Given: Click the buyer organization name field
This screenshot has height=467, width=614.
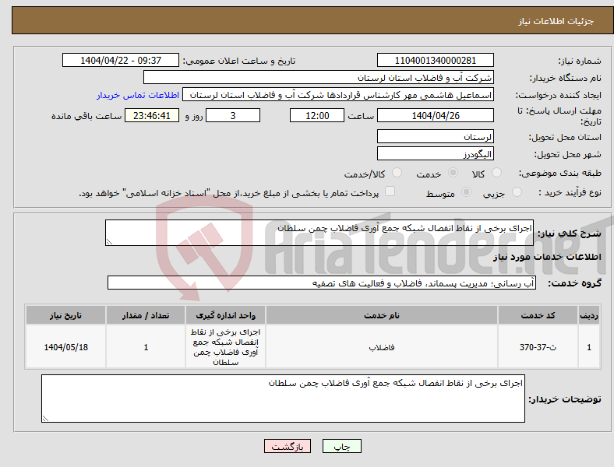Looking at the screenshot, I should (x=319, y=77).
